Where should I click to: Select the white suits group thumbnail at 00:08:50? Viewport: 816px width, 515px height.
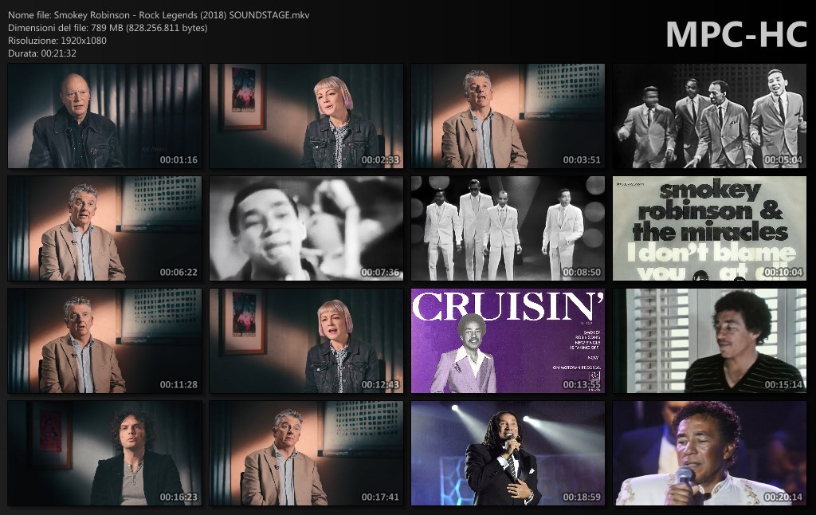coord(508,229)
